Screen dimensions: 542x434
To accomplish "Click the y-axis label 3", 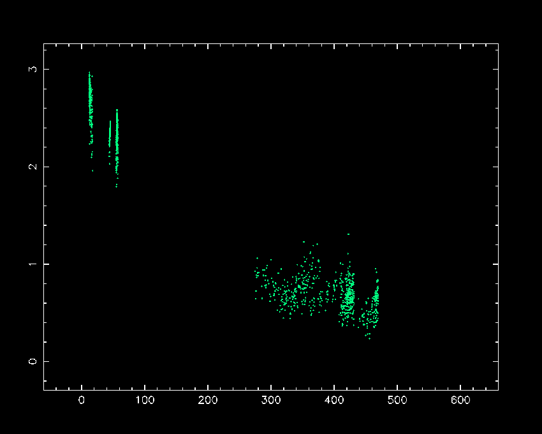I will 33,69.
